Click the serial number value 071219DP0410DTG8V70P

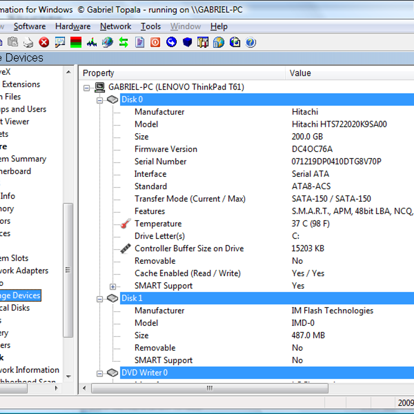(336, 161)
